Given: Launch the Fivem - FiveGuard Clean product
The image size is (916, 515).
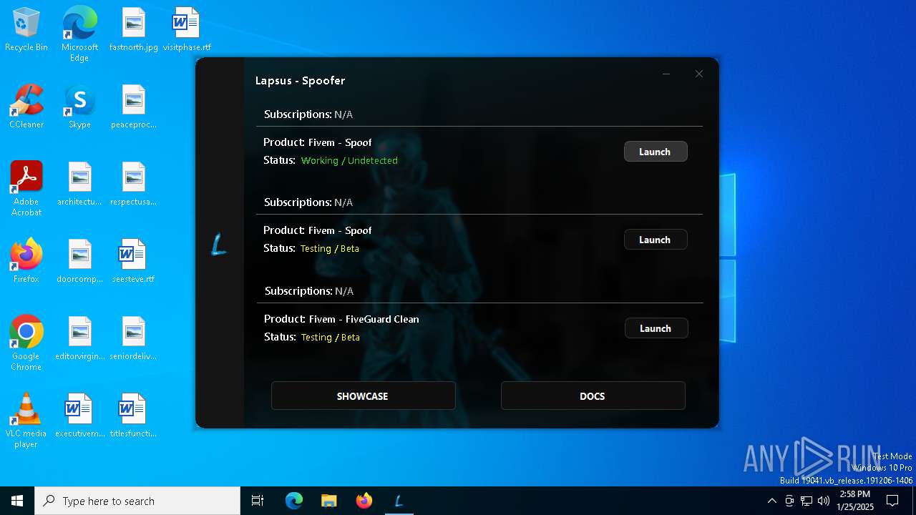Looking at the screenshot, I should (x=656, y=328).
